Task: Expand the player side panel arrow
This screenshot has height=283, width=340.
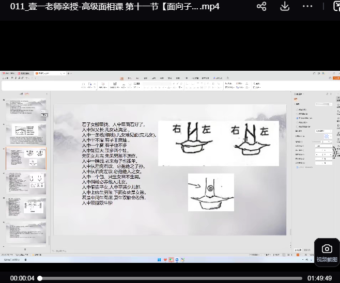Action: (335, 152)
